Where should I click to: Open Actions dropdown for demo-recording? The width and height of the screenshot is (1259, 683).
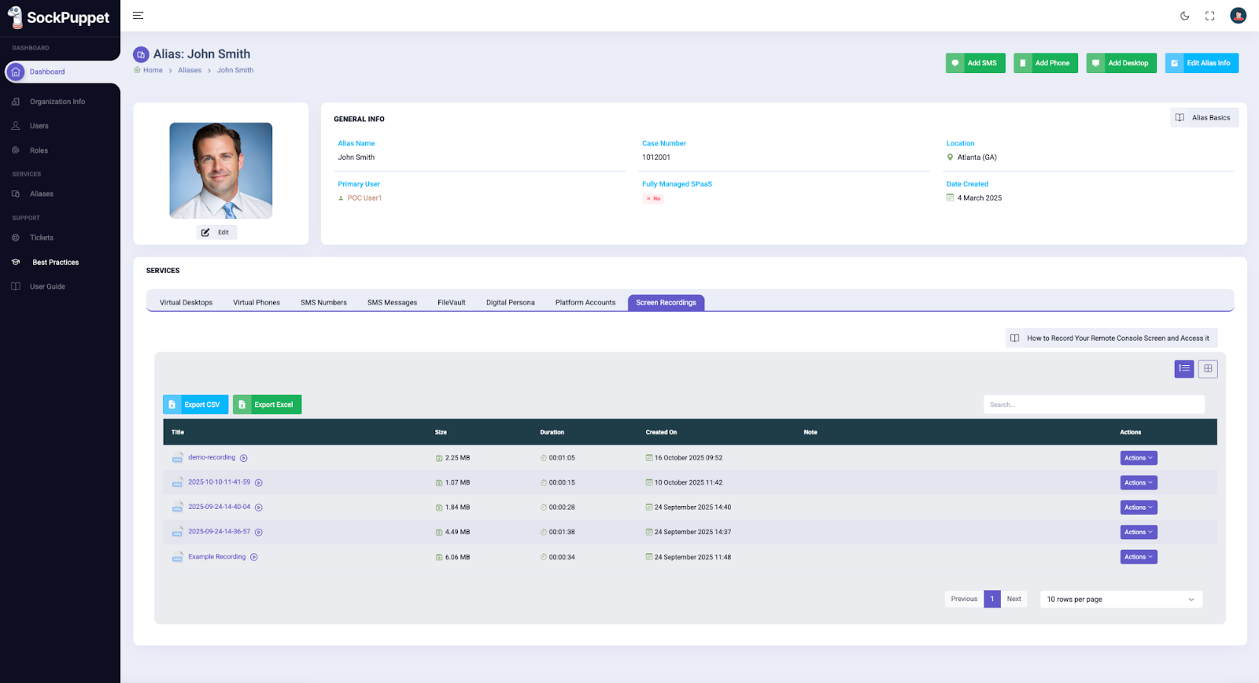click(x=1138, y=458)
